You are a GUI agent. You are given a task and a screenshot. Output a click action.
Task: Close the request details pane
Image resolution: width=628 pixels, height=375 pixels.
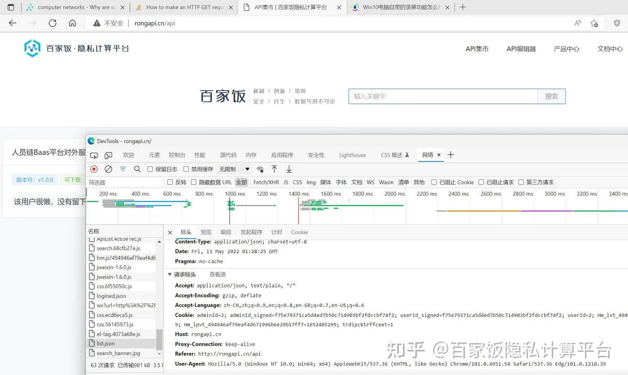(170, 232)
